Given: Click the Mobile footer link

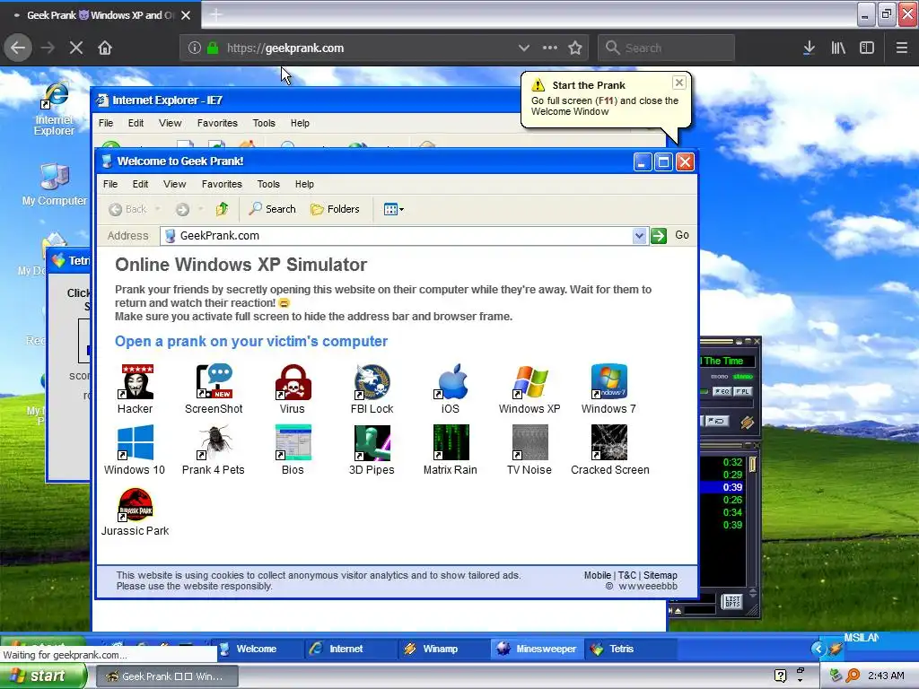Looking at the screenshot, I should click(x=597, y=575).
